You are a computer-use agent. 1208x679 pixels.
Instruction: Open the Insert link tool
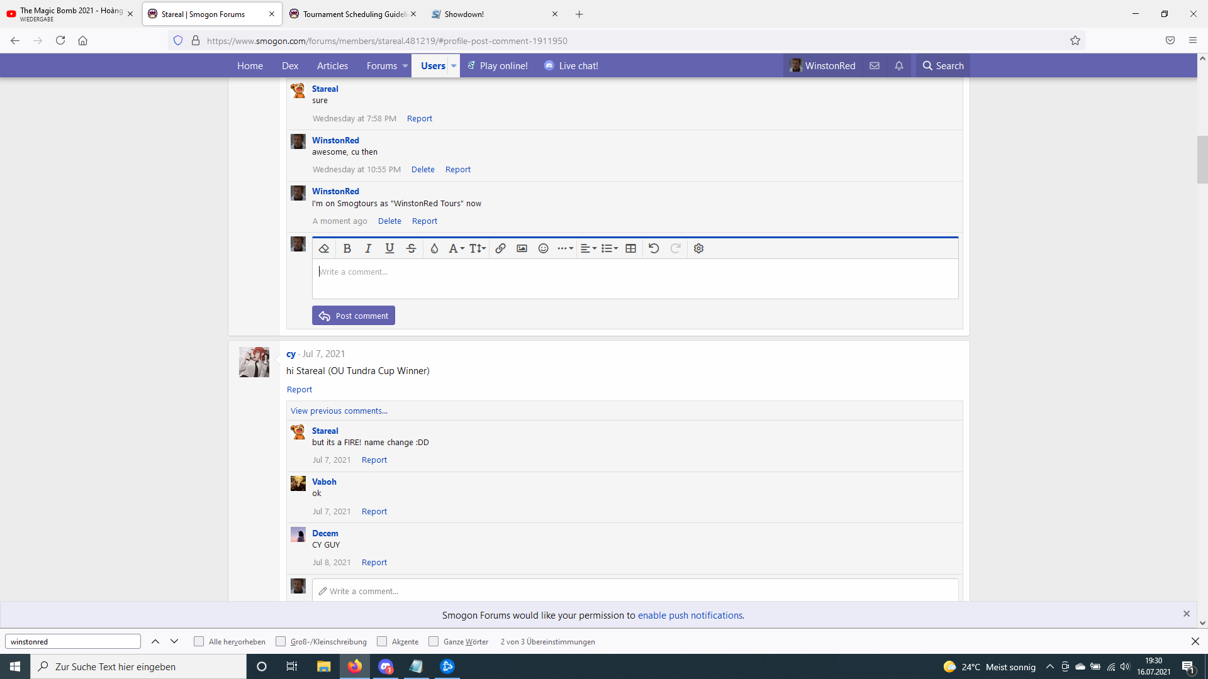[x=501, y=248]
